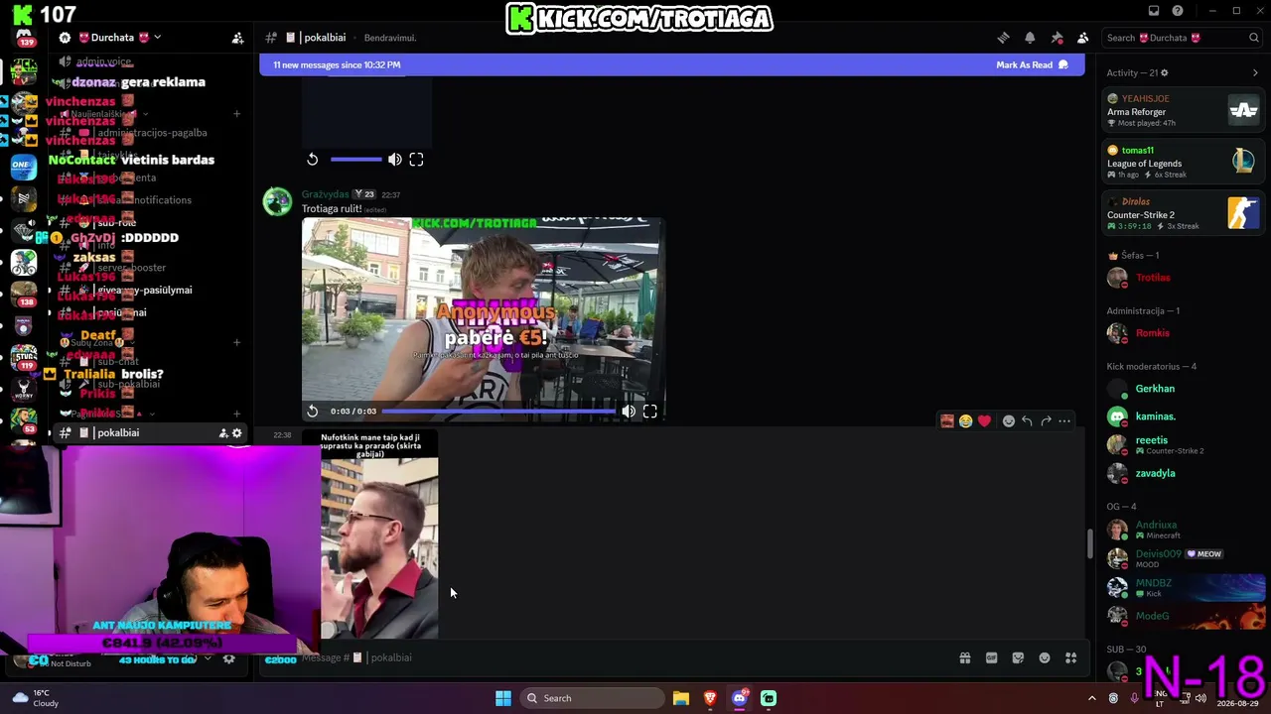
Task: Open Brave browser from taskbar
Action: 710,698
